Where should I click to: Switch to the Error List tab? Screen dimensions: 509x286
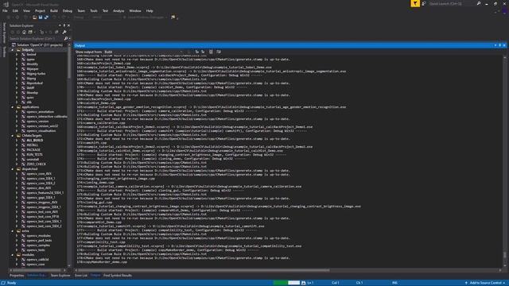(x=81, y=276)
